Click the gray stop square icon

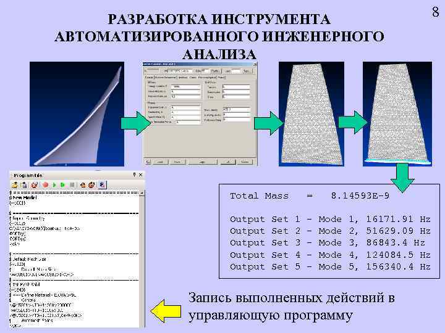pyautogui.click(x=72, y=185)
